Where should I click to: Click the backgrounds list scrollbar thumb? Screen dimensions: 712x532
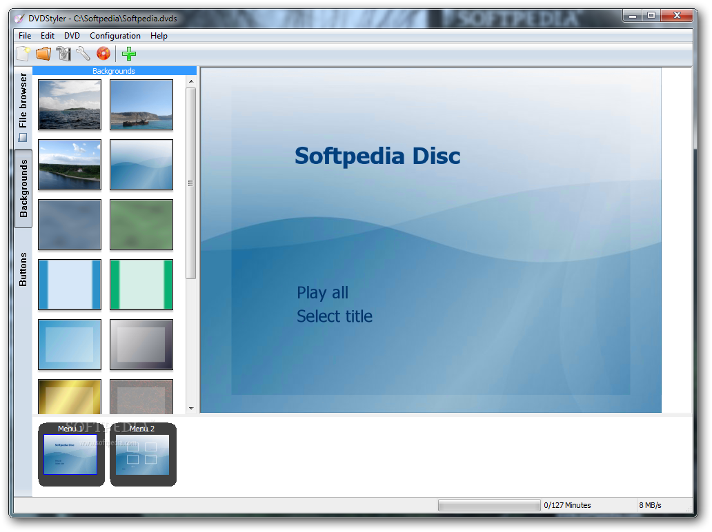(190, 183)
